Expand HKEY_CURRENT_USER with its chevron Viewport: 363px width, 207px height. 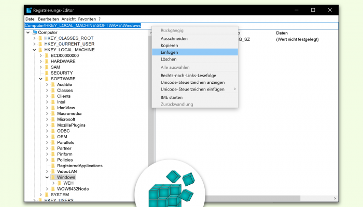click(34, 44)
